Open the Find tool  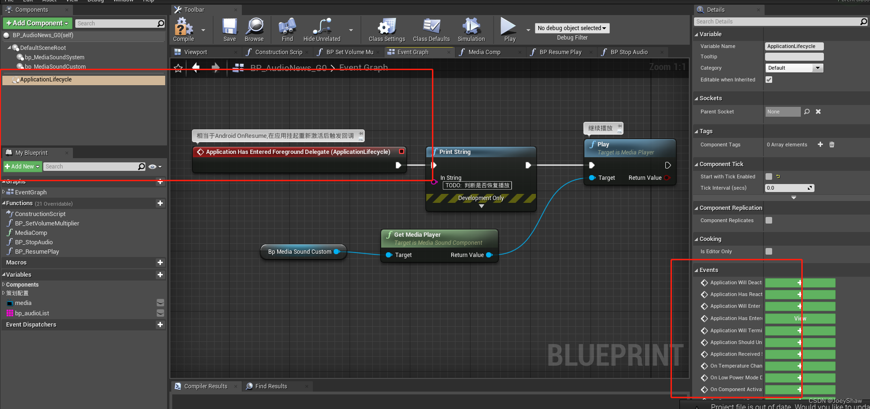[x=287, y=30]
